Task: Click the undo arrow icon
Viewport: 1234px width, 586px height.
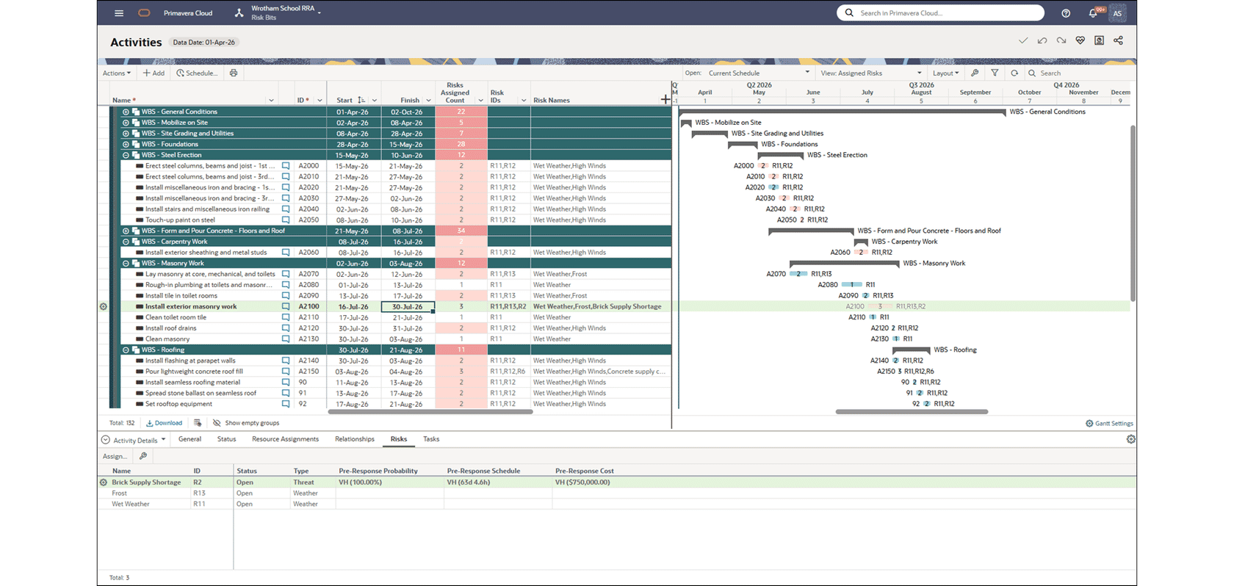Action: pos(1042,41)
